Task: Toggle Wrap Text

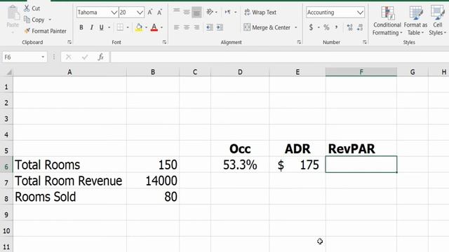Action: (x=260, y=13)
